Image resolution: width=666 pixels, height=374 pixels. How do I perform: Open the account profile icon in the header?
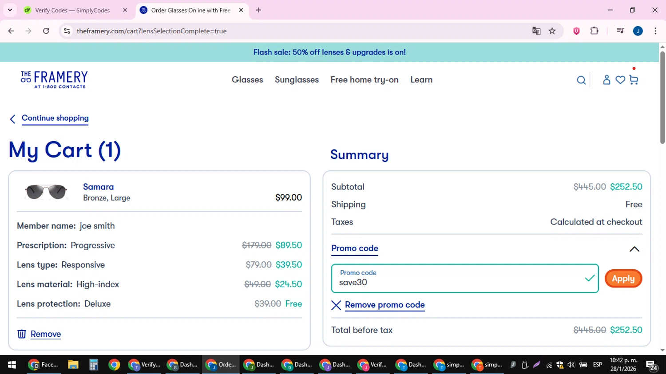coord(607,80)
